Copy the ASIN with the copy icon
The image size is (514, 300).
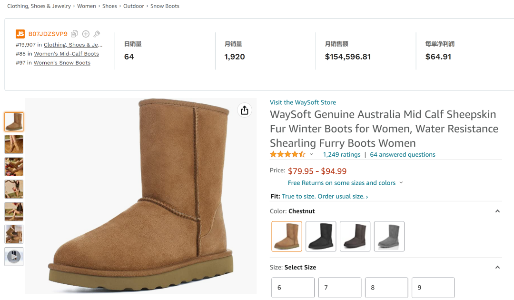coord(75,34)
